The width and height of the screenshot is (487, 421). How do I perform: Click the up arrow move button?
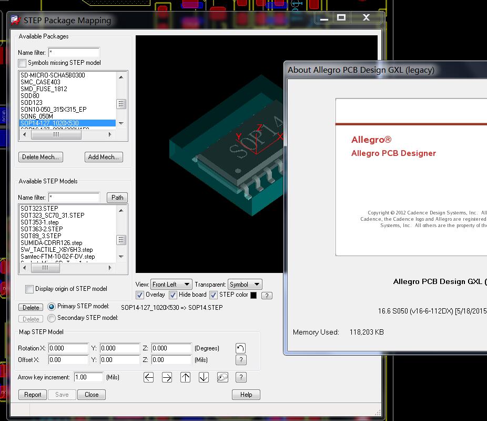[x=186, y=377]
